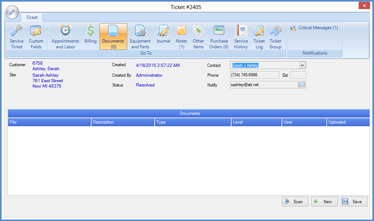This screenshot has height=221, width=374.
Task: Open Custom Fields
Action: pos(36,37)
